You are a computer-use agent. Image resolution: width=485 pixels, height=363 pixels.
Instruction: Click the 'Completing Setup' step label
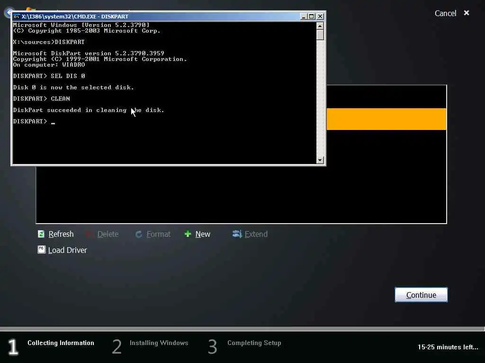point(254,343)
